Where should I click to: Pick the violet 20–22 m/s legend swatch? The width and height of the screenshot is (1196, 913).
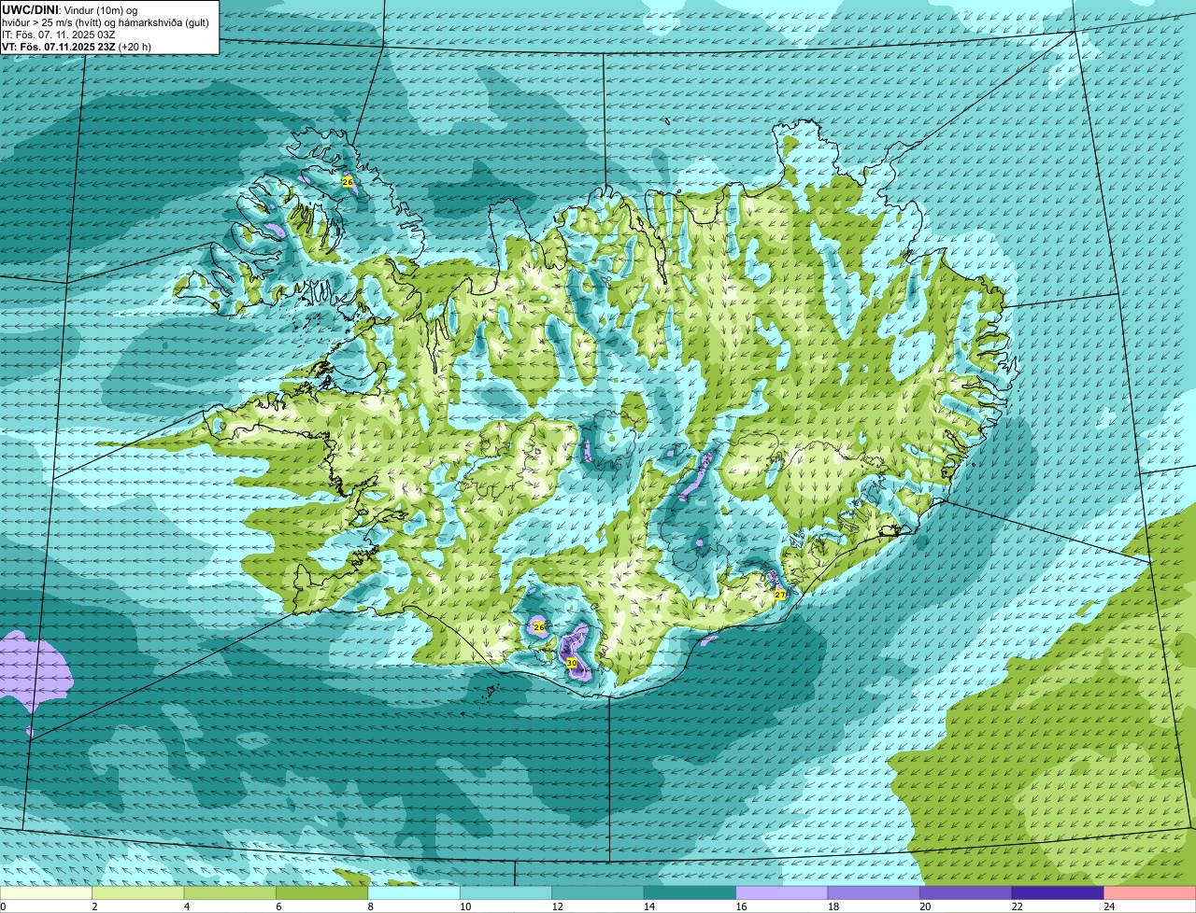[965, 892]
